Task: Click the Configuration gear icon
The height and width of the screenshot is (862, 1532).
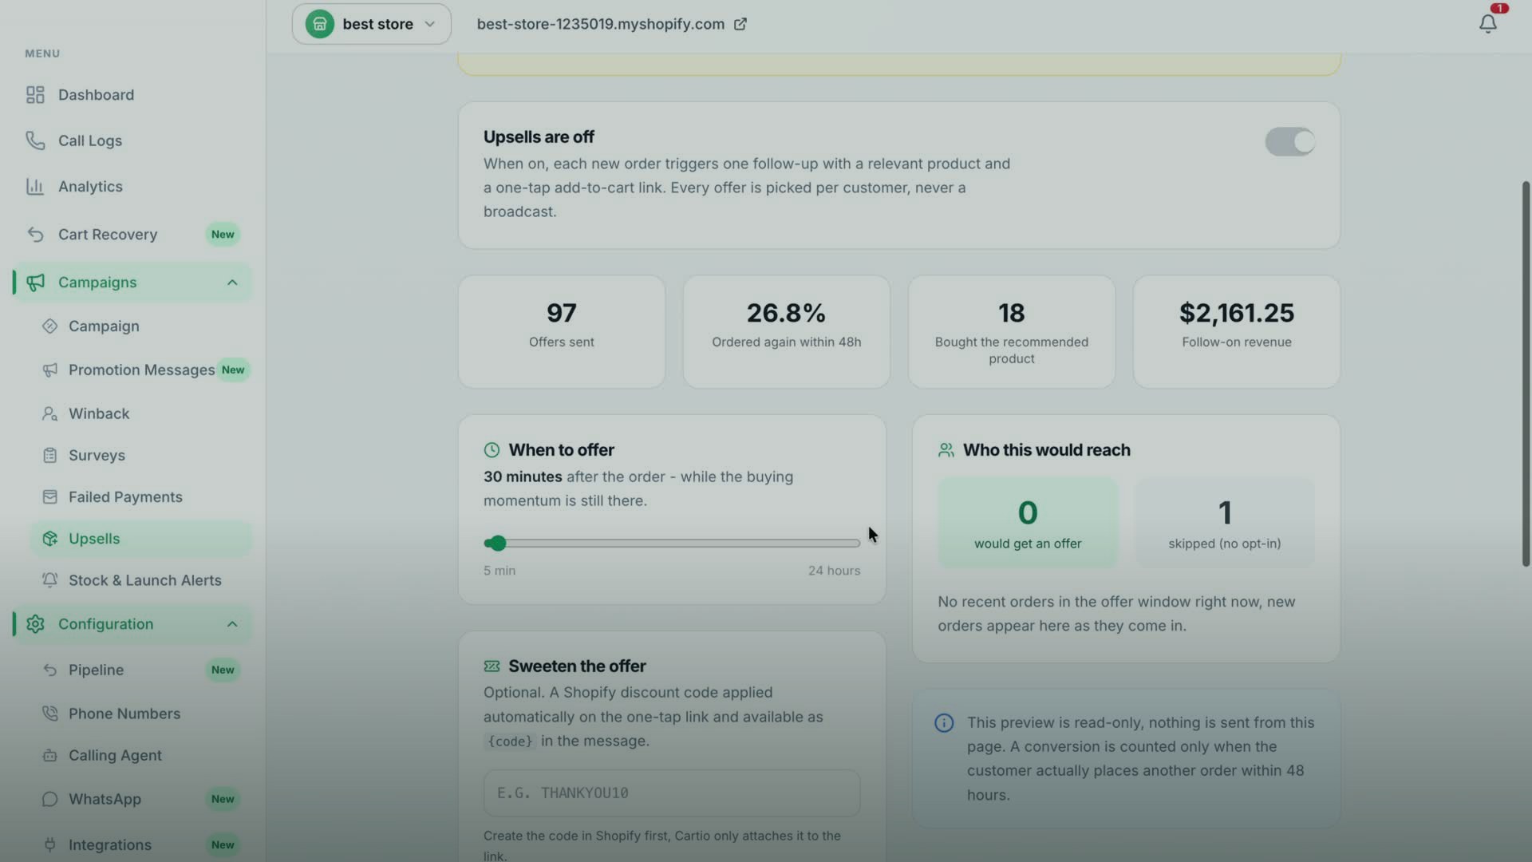Action: click(x=35, y=624)
